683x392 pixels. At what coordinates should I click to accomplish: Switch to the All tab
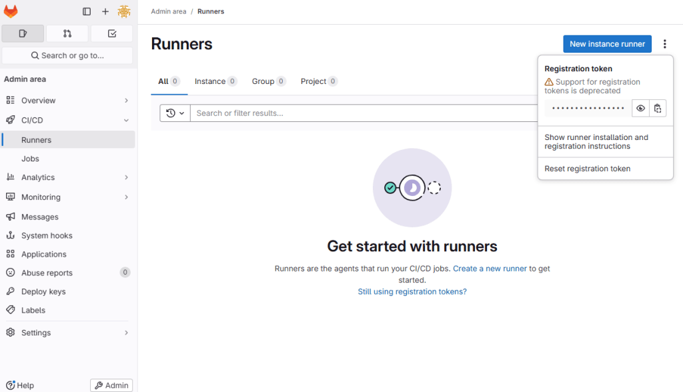[169, 81]
